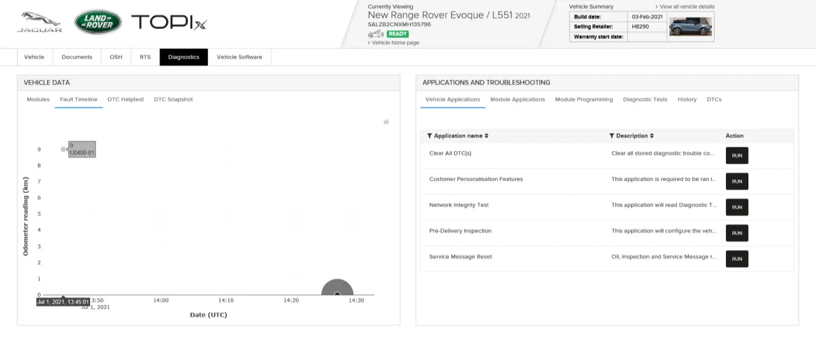Click the U0400-81 fault point on timeline
The height and width of the screenshot is (343, 816).
[63, 149]
